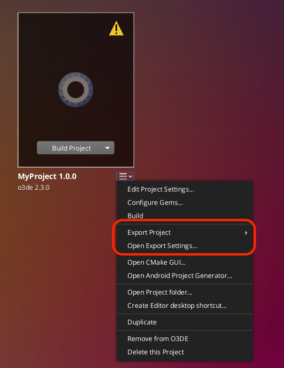Select Create Editor desktop shortcut

click(x=177, y=305)
